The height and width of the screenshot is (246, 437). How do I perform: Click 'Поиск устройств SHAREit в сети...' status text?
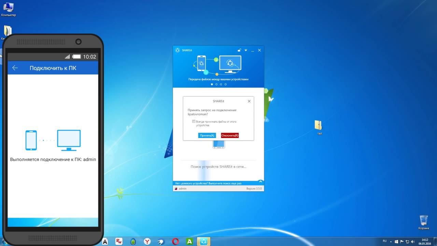tap(218, 167)
